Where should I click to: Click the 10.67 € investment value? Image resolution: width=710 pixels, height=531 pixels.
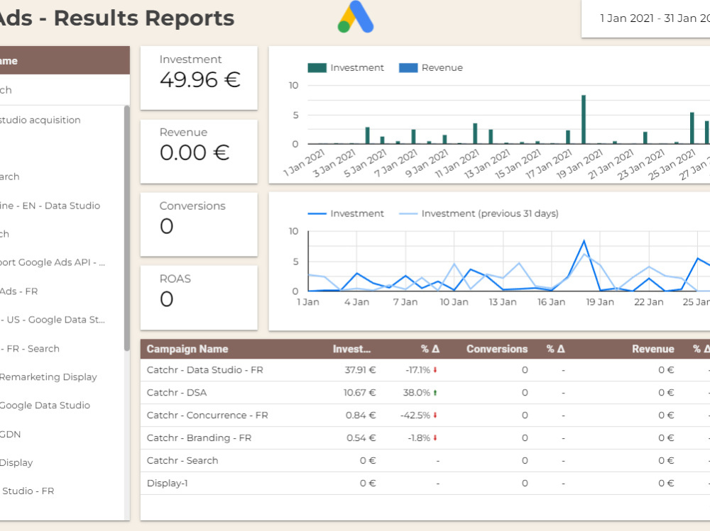coord(359,393)
